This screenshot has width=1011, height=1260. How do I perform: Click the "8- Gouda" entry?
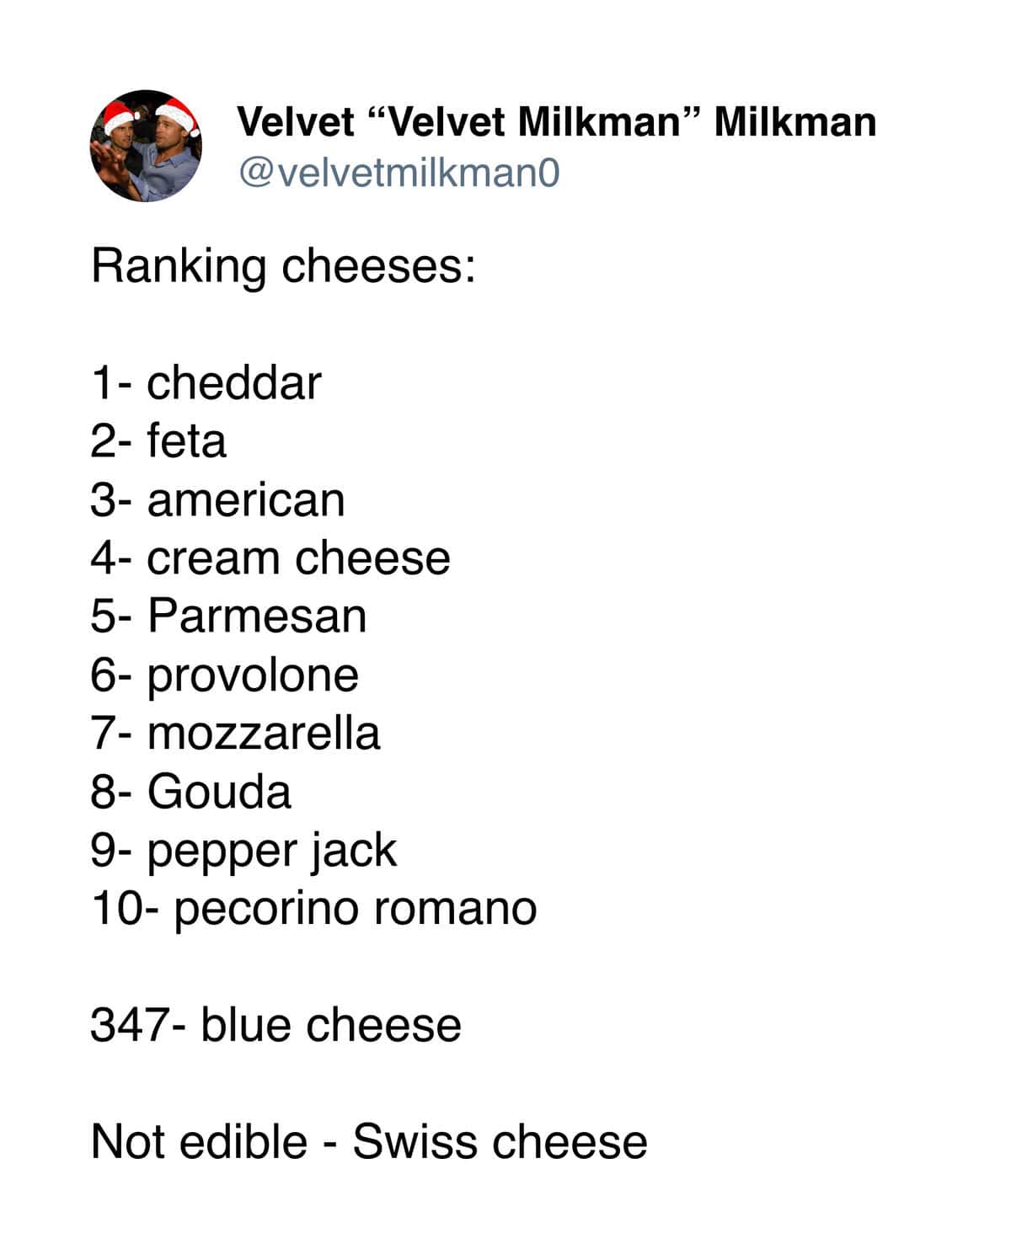click(191, 792)
